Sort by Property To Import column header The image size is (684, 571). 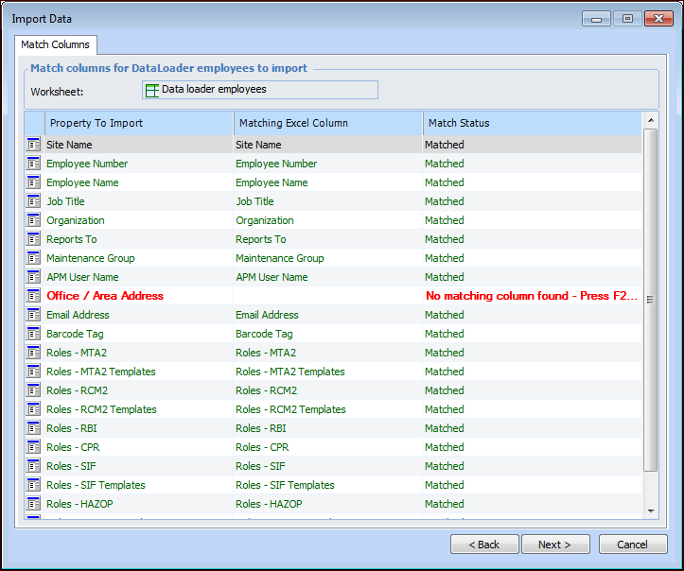tap(138, 123)
